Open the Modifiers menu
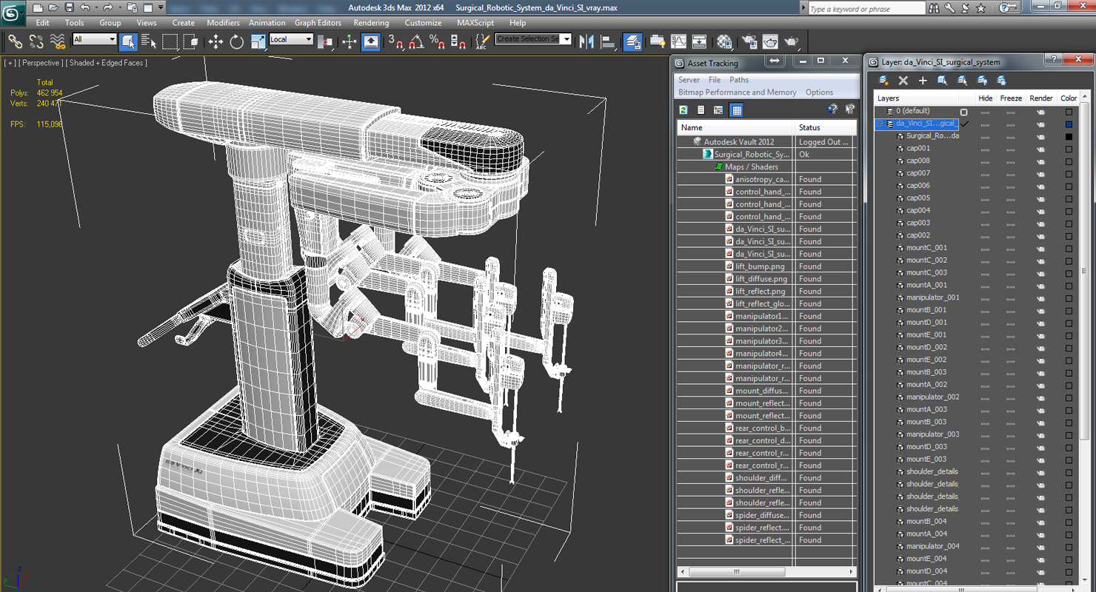Screen dimensions: 1096x592 pyautogui.click(x=223, y=23)
